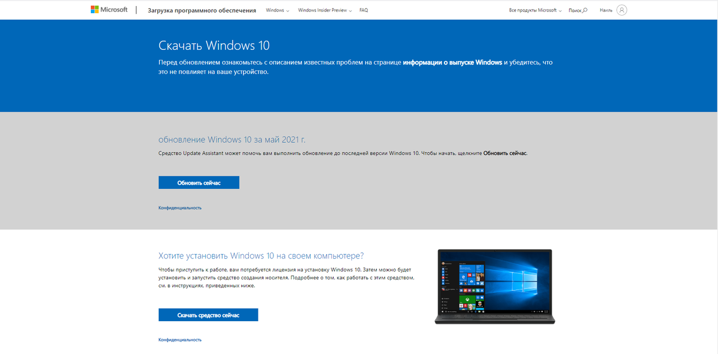Click heading Хотите установить Windows 10 на своем компьютере?

(261, 255)
